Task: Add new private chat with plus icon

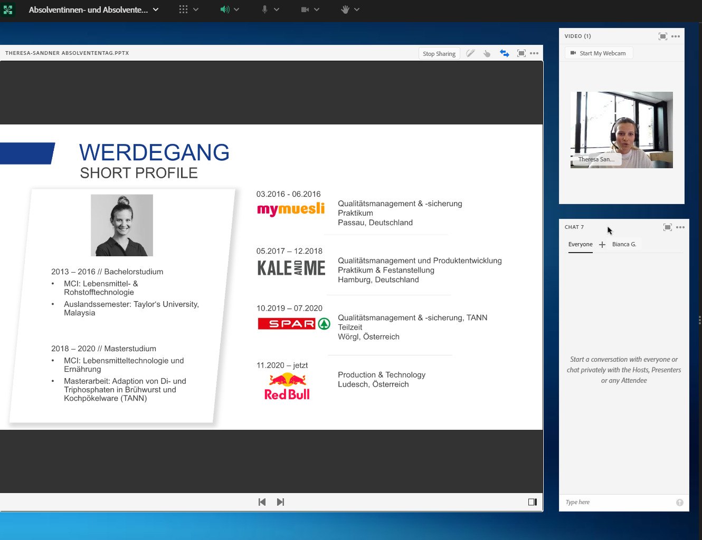Action: coord(602,245)
